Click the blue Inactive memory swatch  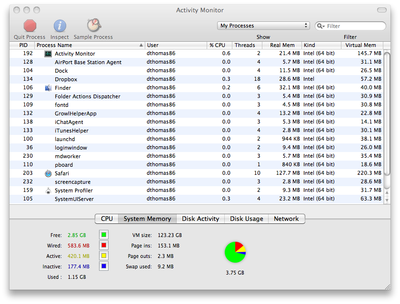tap(104, 266)
